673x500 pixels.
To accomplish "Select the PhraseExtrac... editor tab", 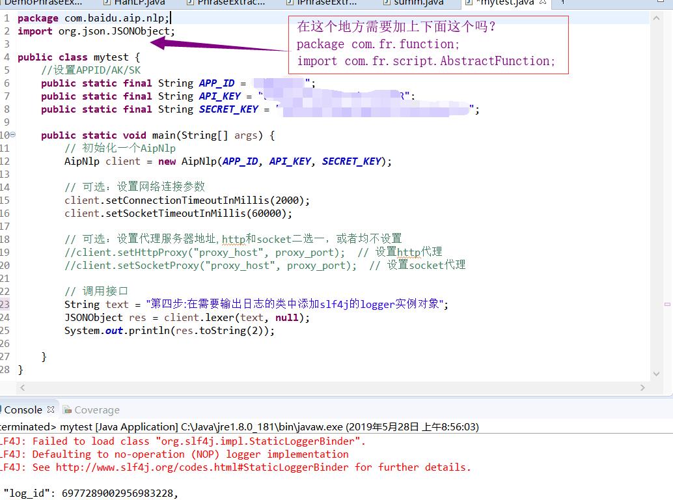I will click(x=227, y=3).
